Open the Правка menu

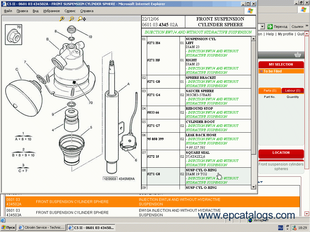point(22,11)
